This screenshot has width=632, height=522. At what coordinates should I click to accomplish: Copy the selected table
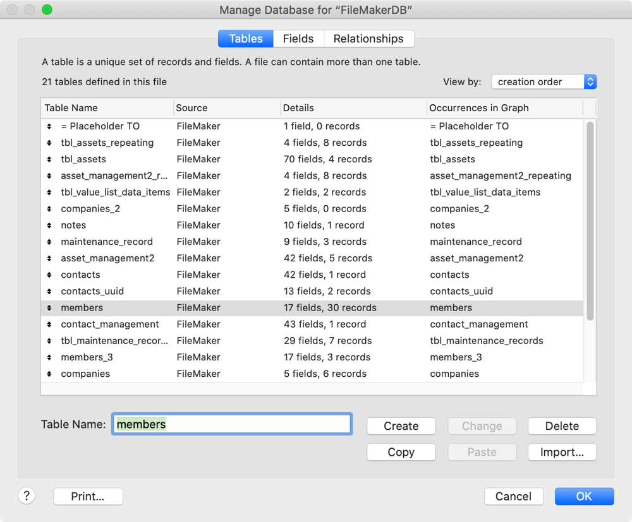click(401, 452)
